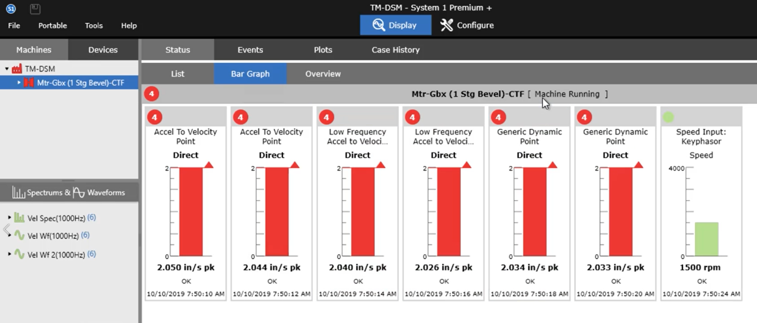This screenshot has width=757, height=323.
Task: Click the Waveforms sine icon
Action: (79, 193)
